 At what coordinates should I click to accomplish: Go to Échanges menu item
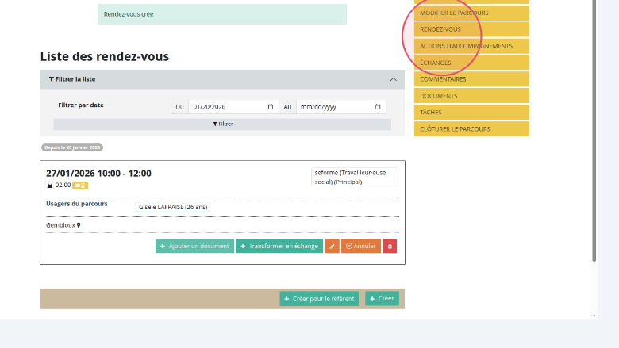coord(436,63)
